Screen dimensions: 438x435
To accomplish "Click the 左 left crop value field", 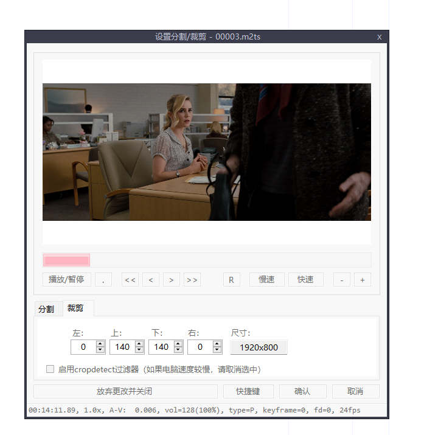I will tap(83, 347).
